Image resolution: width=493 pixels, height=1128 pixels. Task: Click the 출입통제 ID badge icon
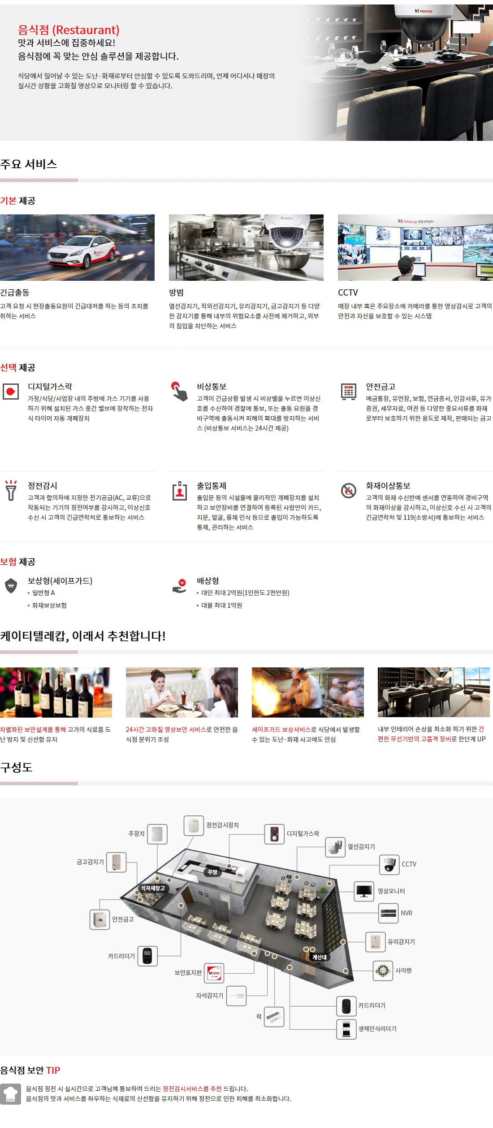(x=180, y=491)
